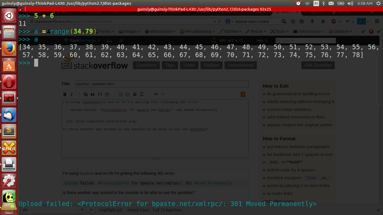Image resolution: width=383 pixels, height=215 pixels.
Task: Click the Firefox search box 'devise user.create'
Action: click(x=256, y=21)
